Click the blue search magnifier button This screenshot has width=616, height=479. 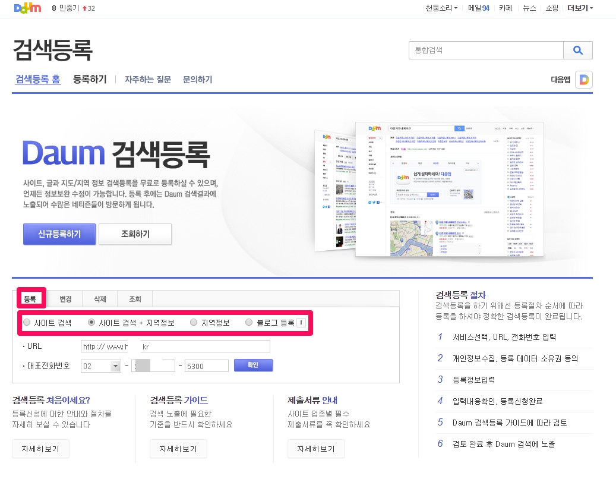pyautogui.click(x=578, y=51)
